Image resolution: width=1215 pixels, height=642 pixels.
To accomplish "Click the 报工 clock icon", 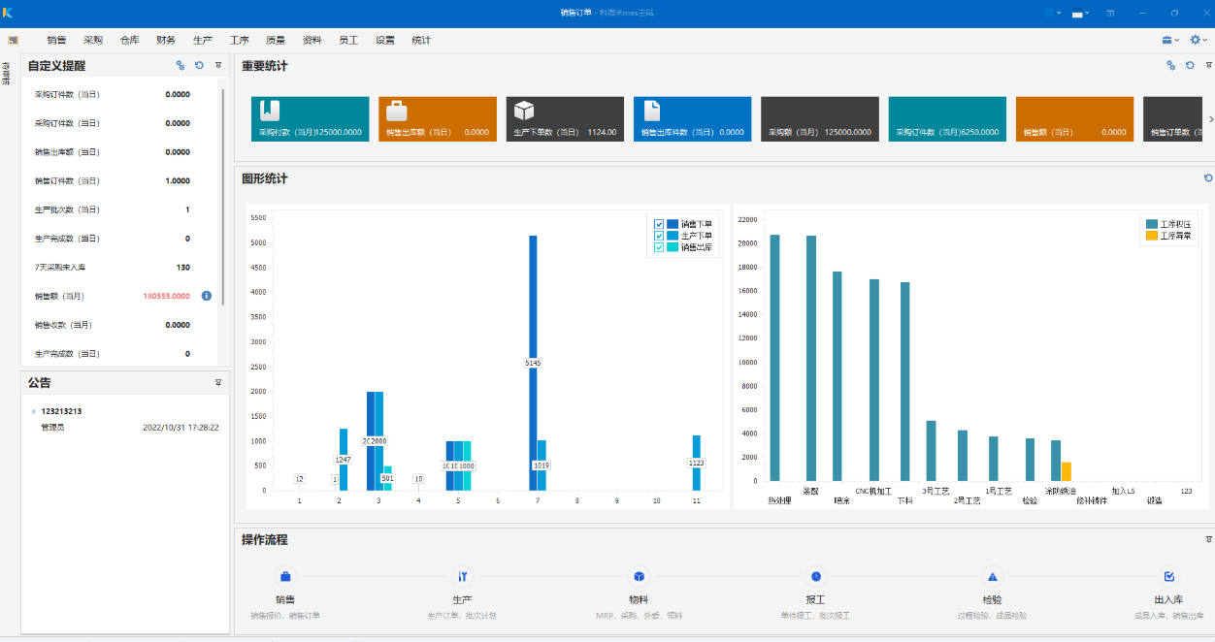I will click(816, 576).
